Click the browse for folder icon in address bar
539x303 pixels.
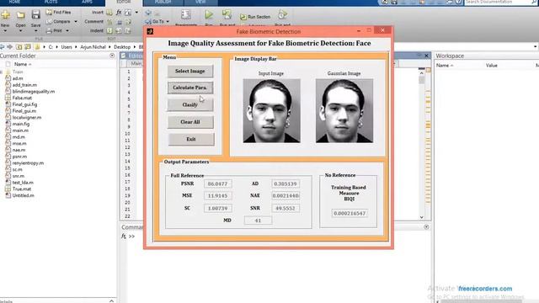pos(28,47)
